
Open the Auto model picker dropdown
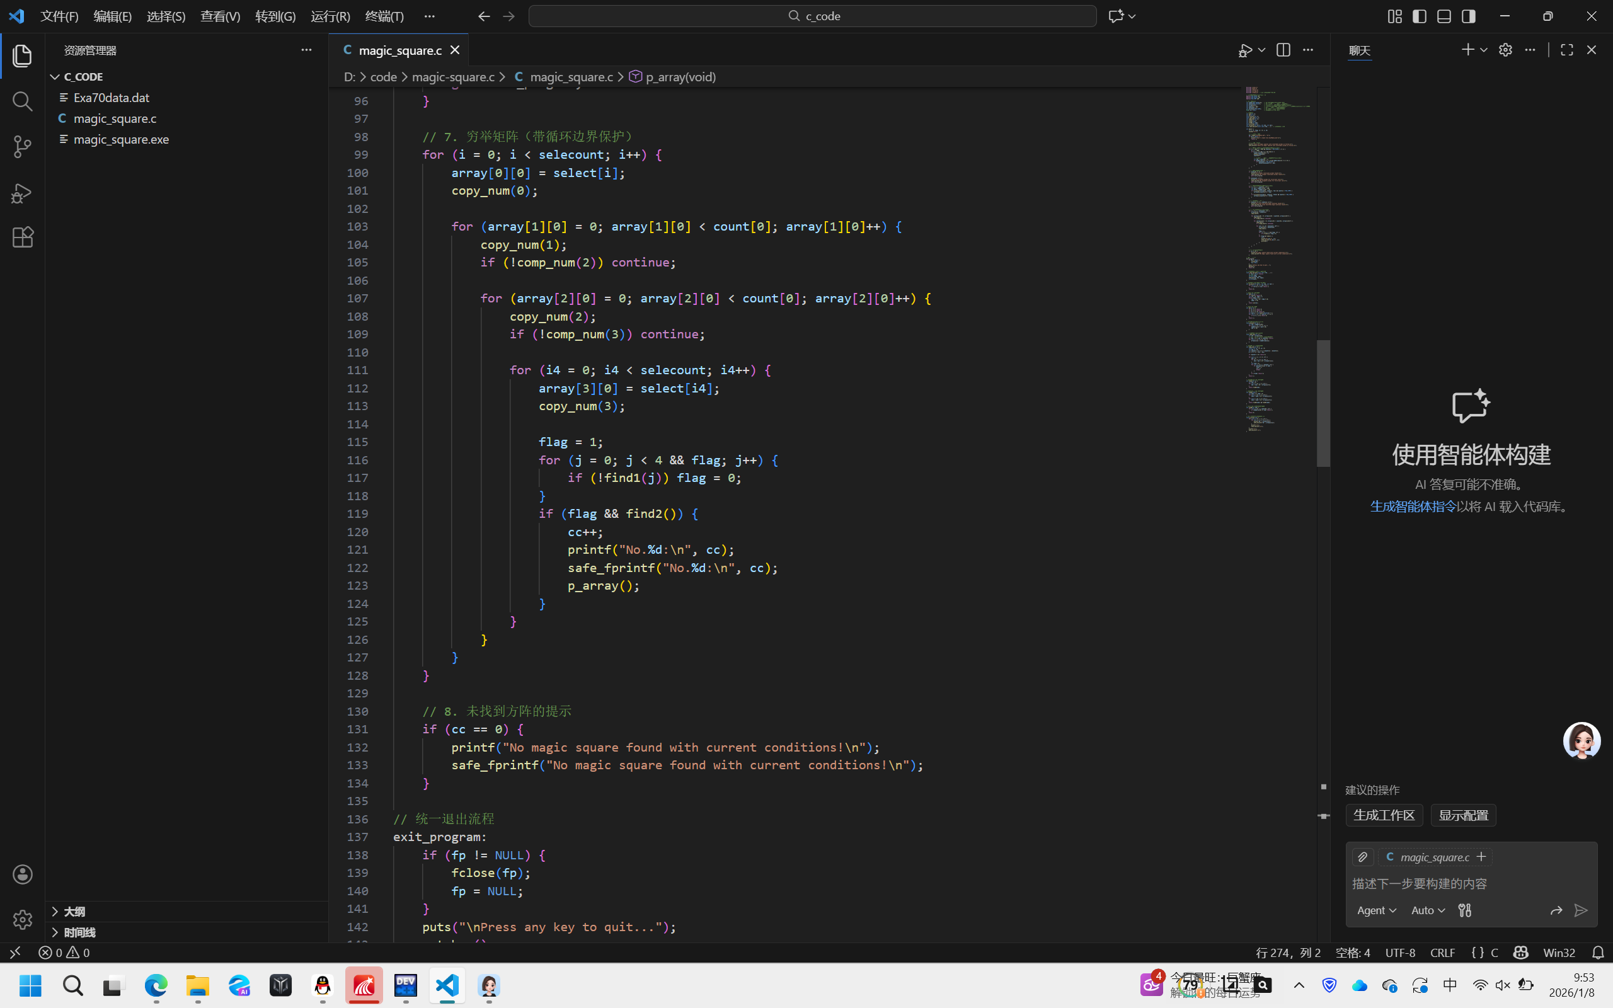click(1428, 910)
